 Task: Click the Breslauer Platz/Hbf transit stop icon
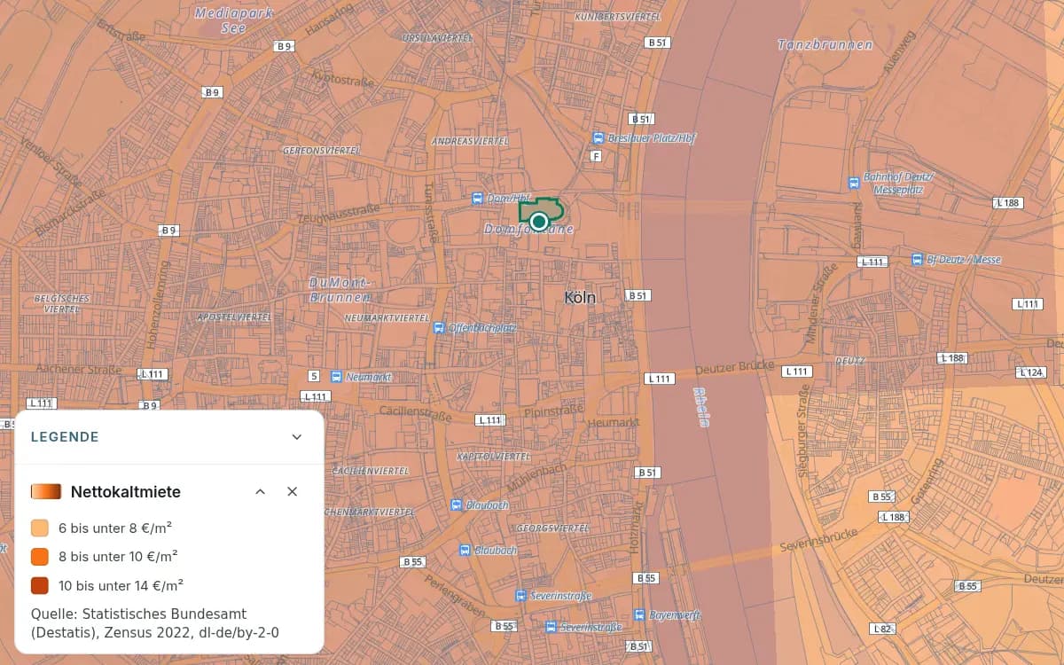tap(598, 138)
